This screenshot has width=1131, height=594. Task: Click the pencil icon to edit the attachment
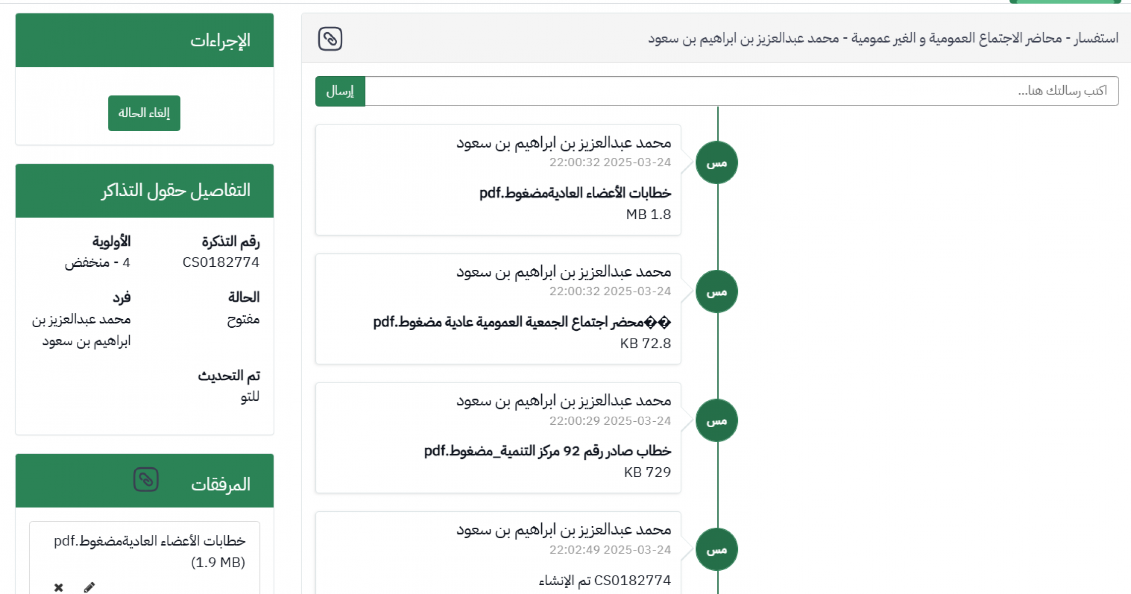coord(89,587)
